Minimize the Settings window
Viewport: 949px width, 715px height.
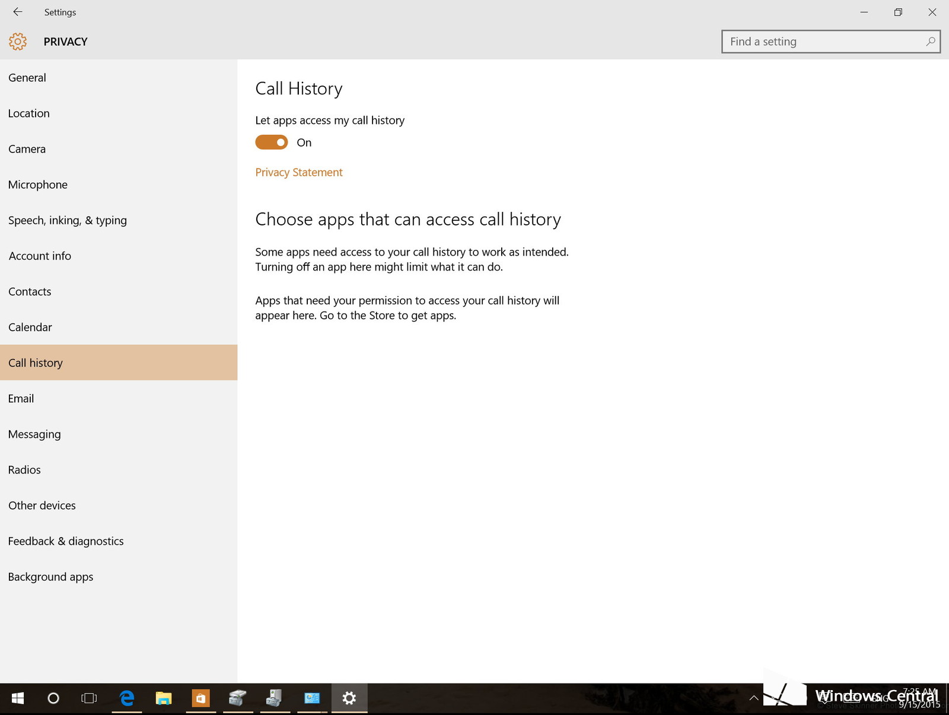[864, 12]
